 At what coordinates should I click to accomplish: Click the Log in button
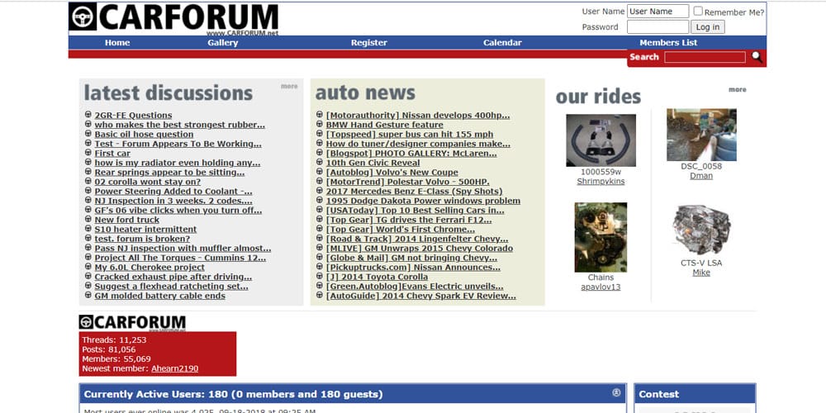coord(708,27)
